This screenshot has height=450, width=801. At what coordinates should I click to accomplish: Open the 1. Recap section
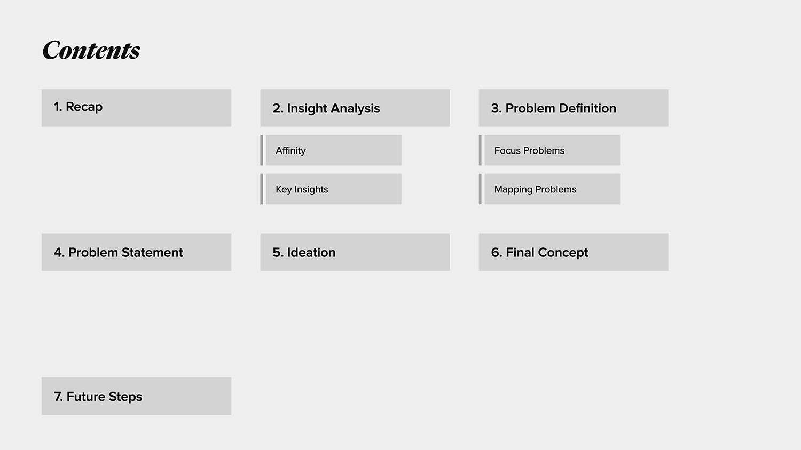tap(136, 108)
